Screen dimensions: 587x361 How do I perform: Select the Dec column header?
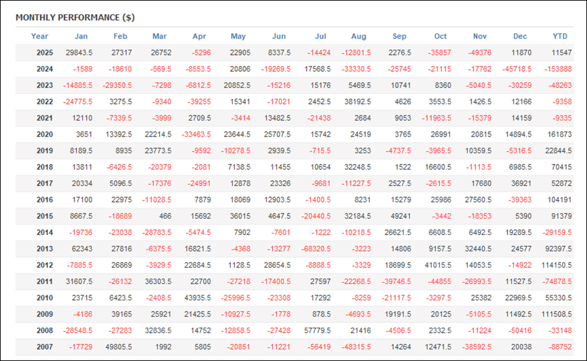(520, 37)
